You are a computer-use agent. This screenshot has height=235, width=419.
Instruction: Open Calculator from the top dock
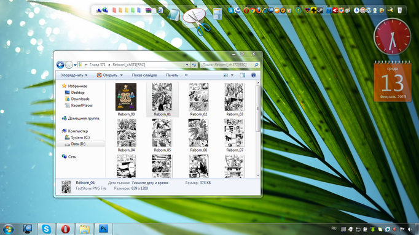tap(217, 13)
